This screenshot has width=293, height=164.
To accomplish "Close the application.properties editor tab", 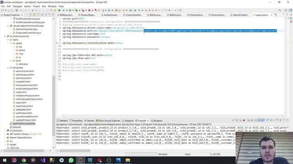I will click(271, 15).
